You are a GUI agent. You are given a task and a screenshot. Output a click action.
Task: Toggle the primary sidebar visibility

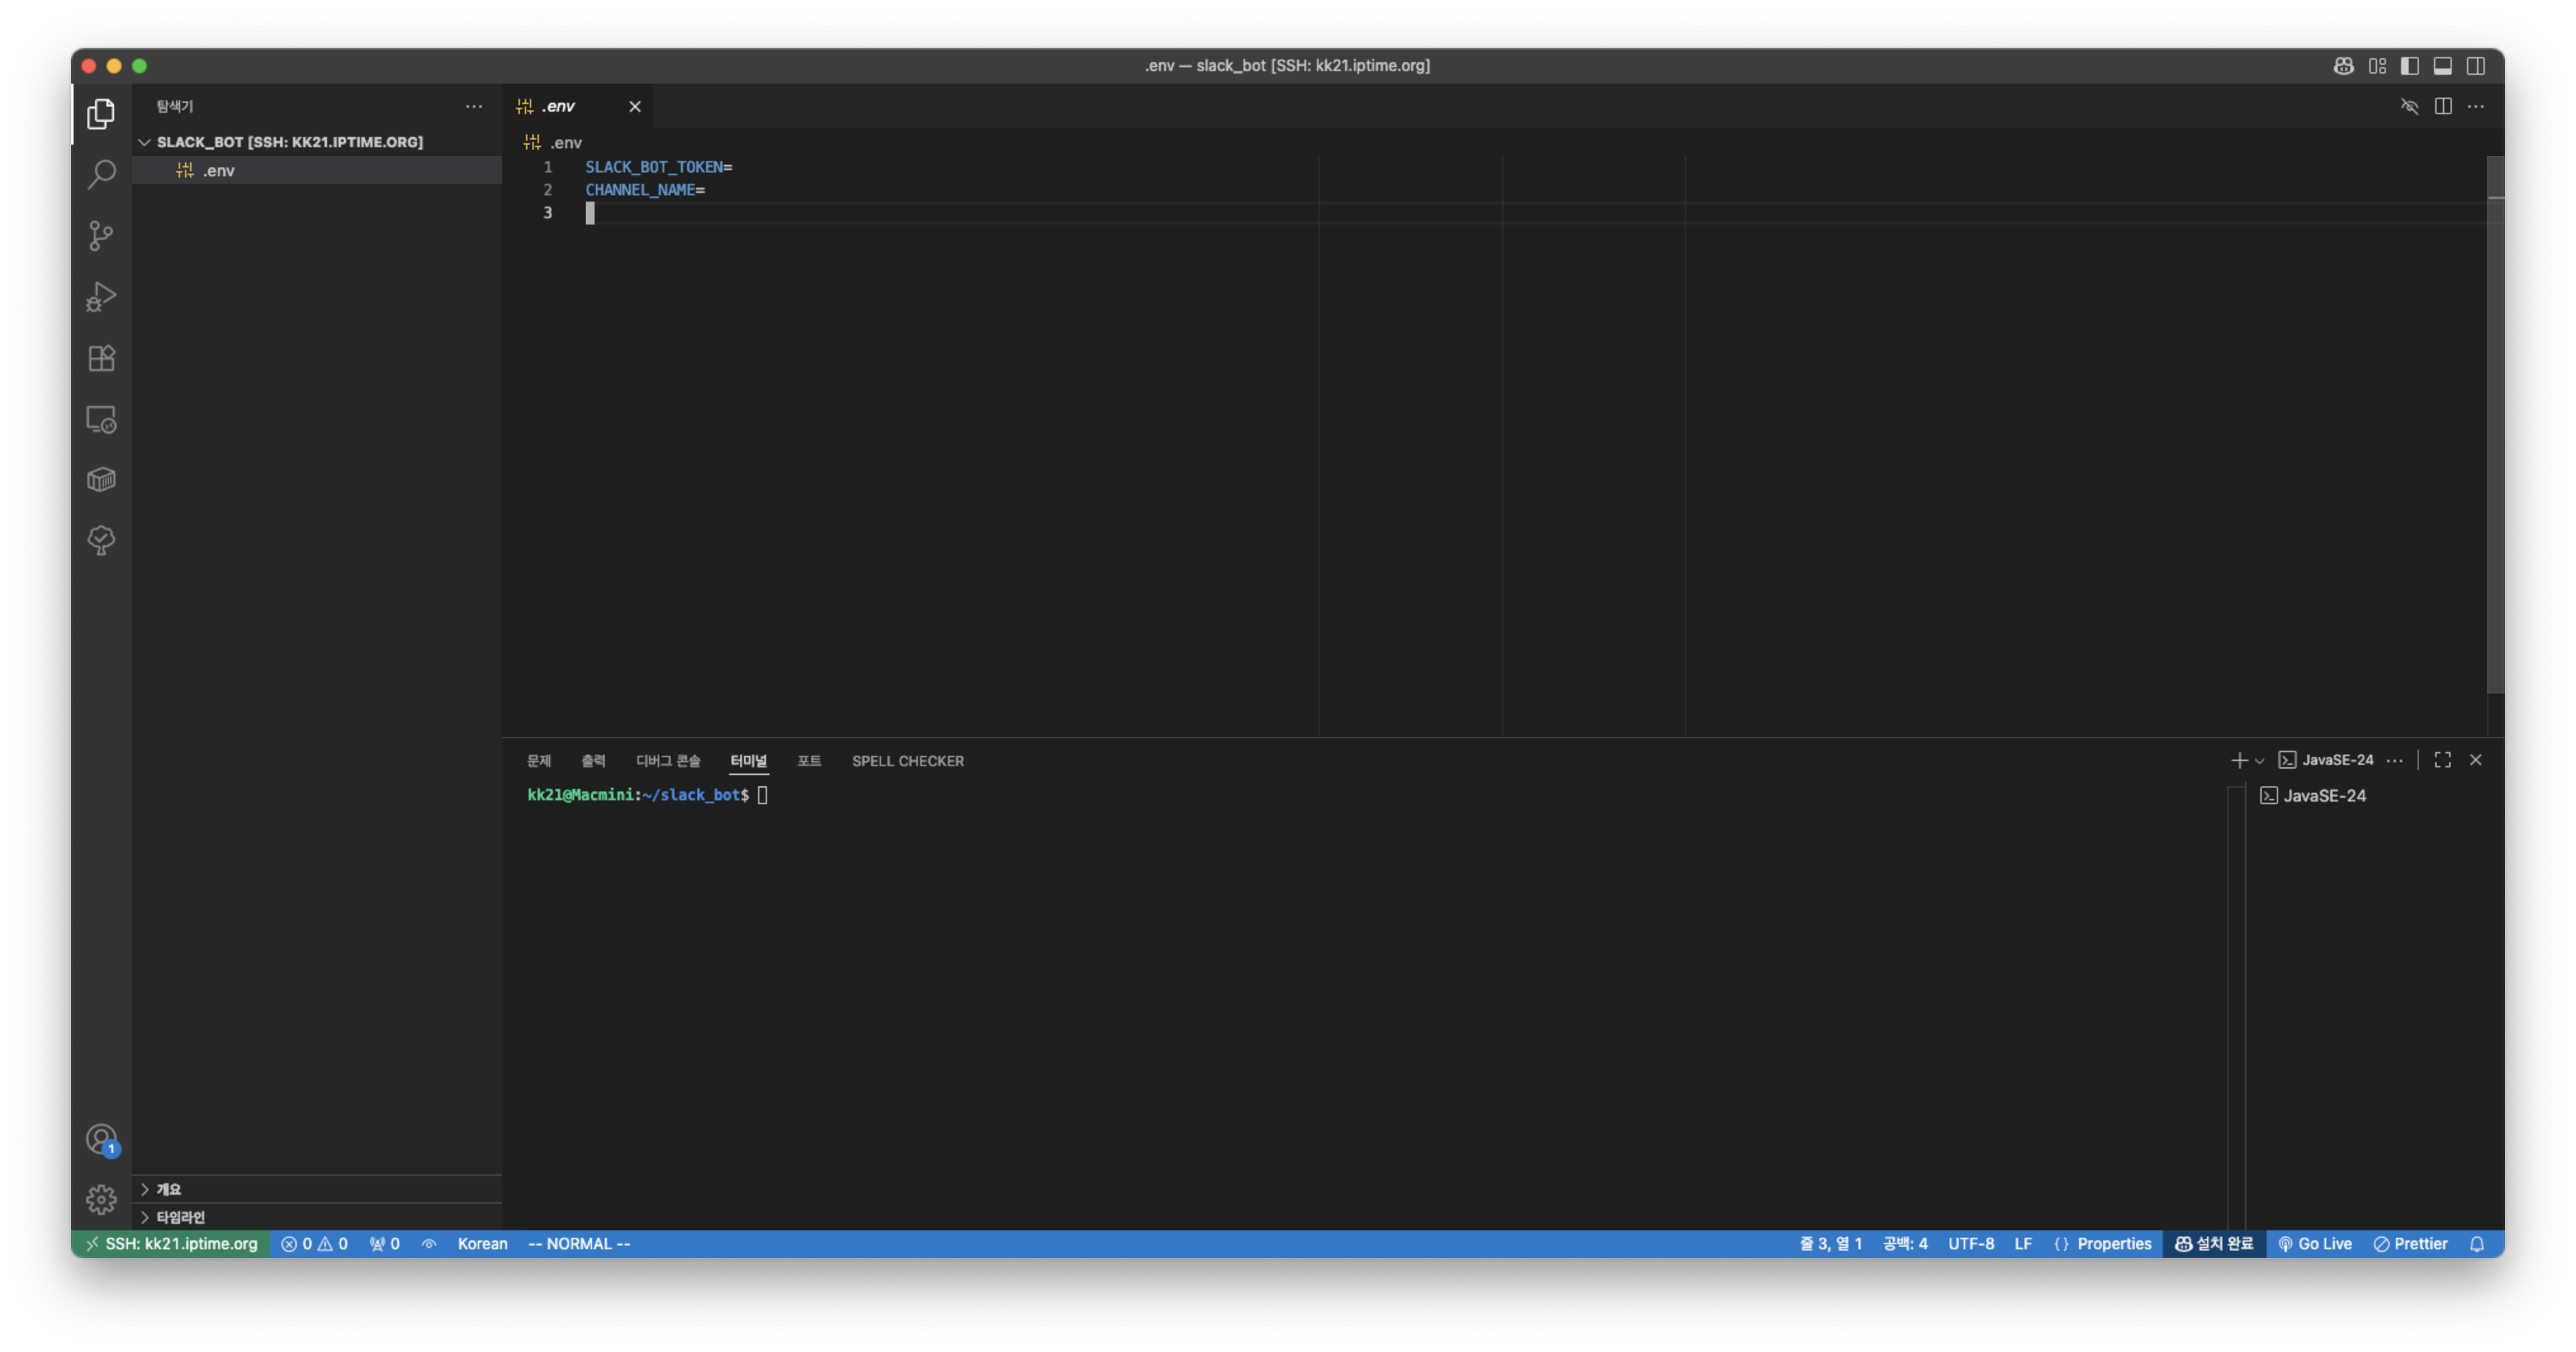tap(2410, 66)
